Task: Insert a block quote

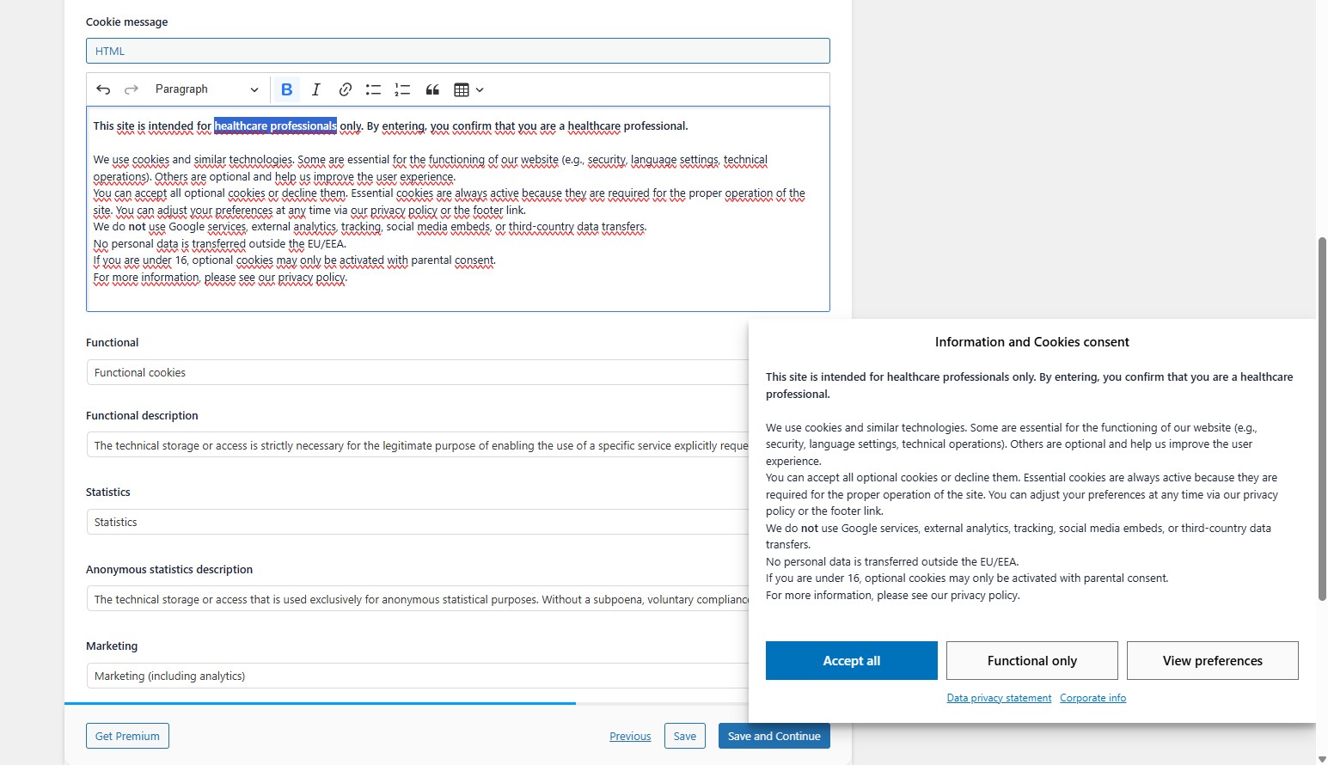Action: [432, 89]
